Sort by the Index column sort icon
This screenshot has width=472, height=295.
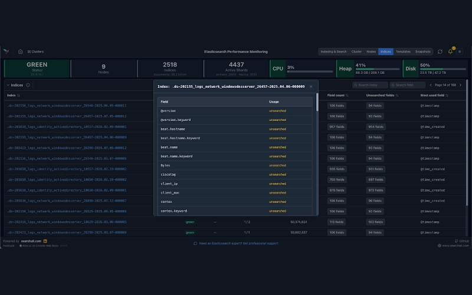pyautogui.click(x=18, y=96)
